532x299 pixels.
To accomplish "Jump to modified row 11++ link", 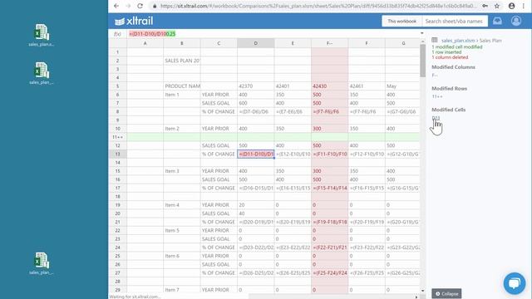I will [x=437, y=96].
